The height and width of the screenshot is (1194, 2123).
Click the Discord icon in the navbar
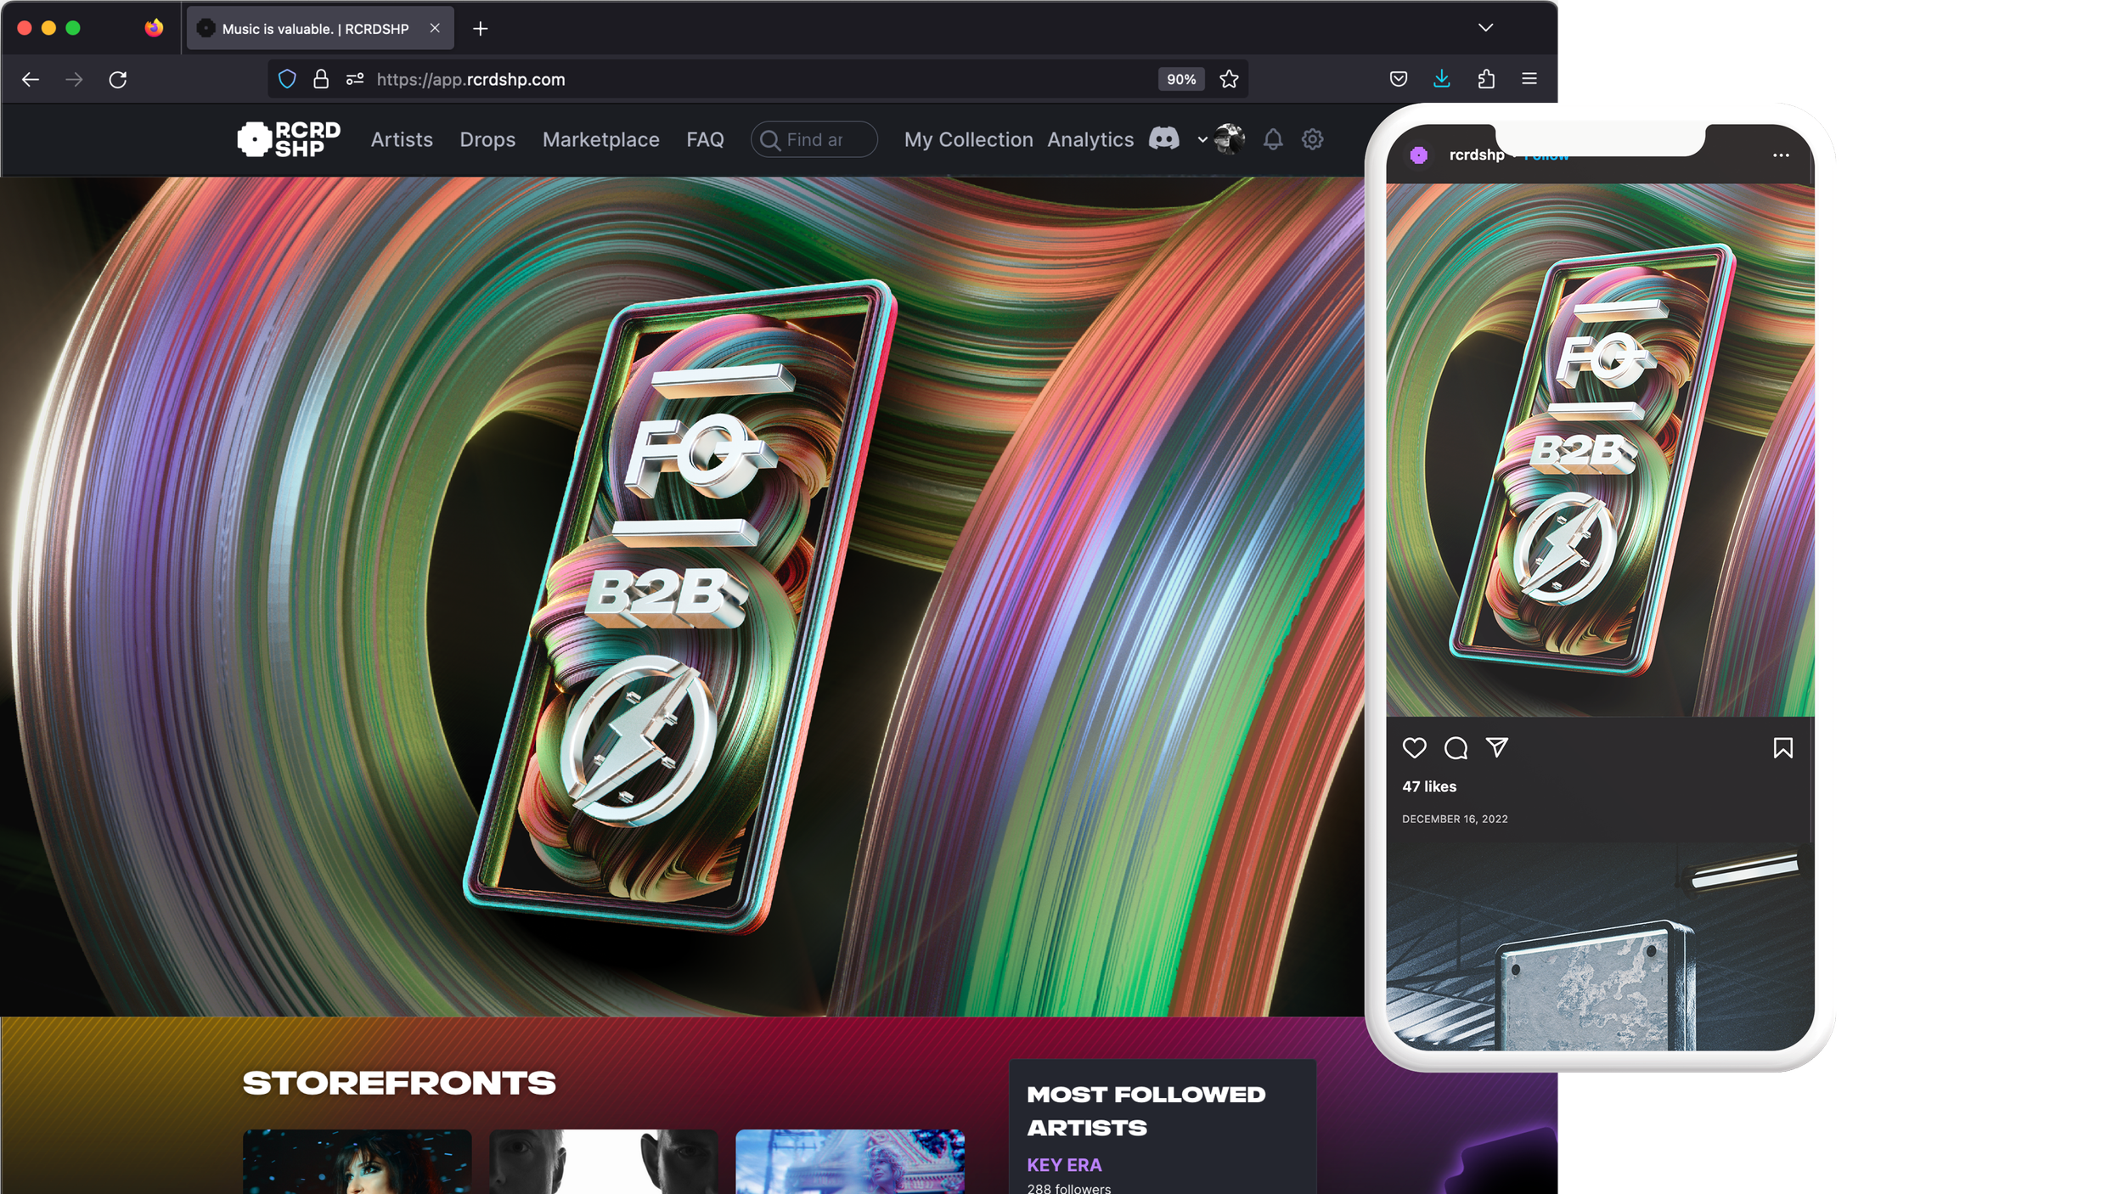1164,138
